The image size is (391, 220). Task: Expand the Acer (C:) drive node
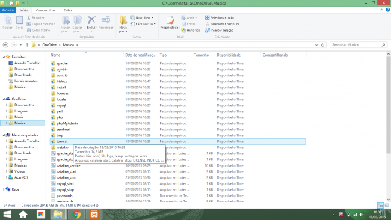[7, 177]
